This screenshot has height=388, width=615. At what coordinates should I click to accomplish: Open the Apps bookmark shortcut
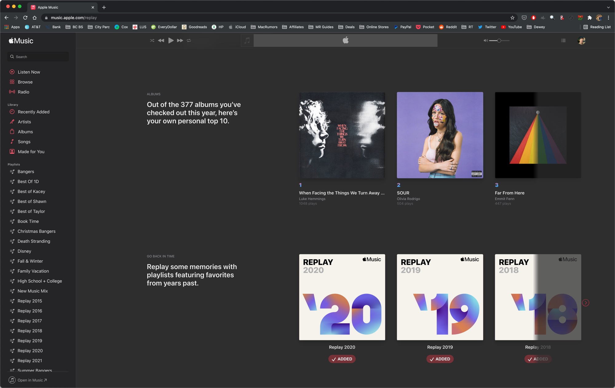click(x=12, y=27)
